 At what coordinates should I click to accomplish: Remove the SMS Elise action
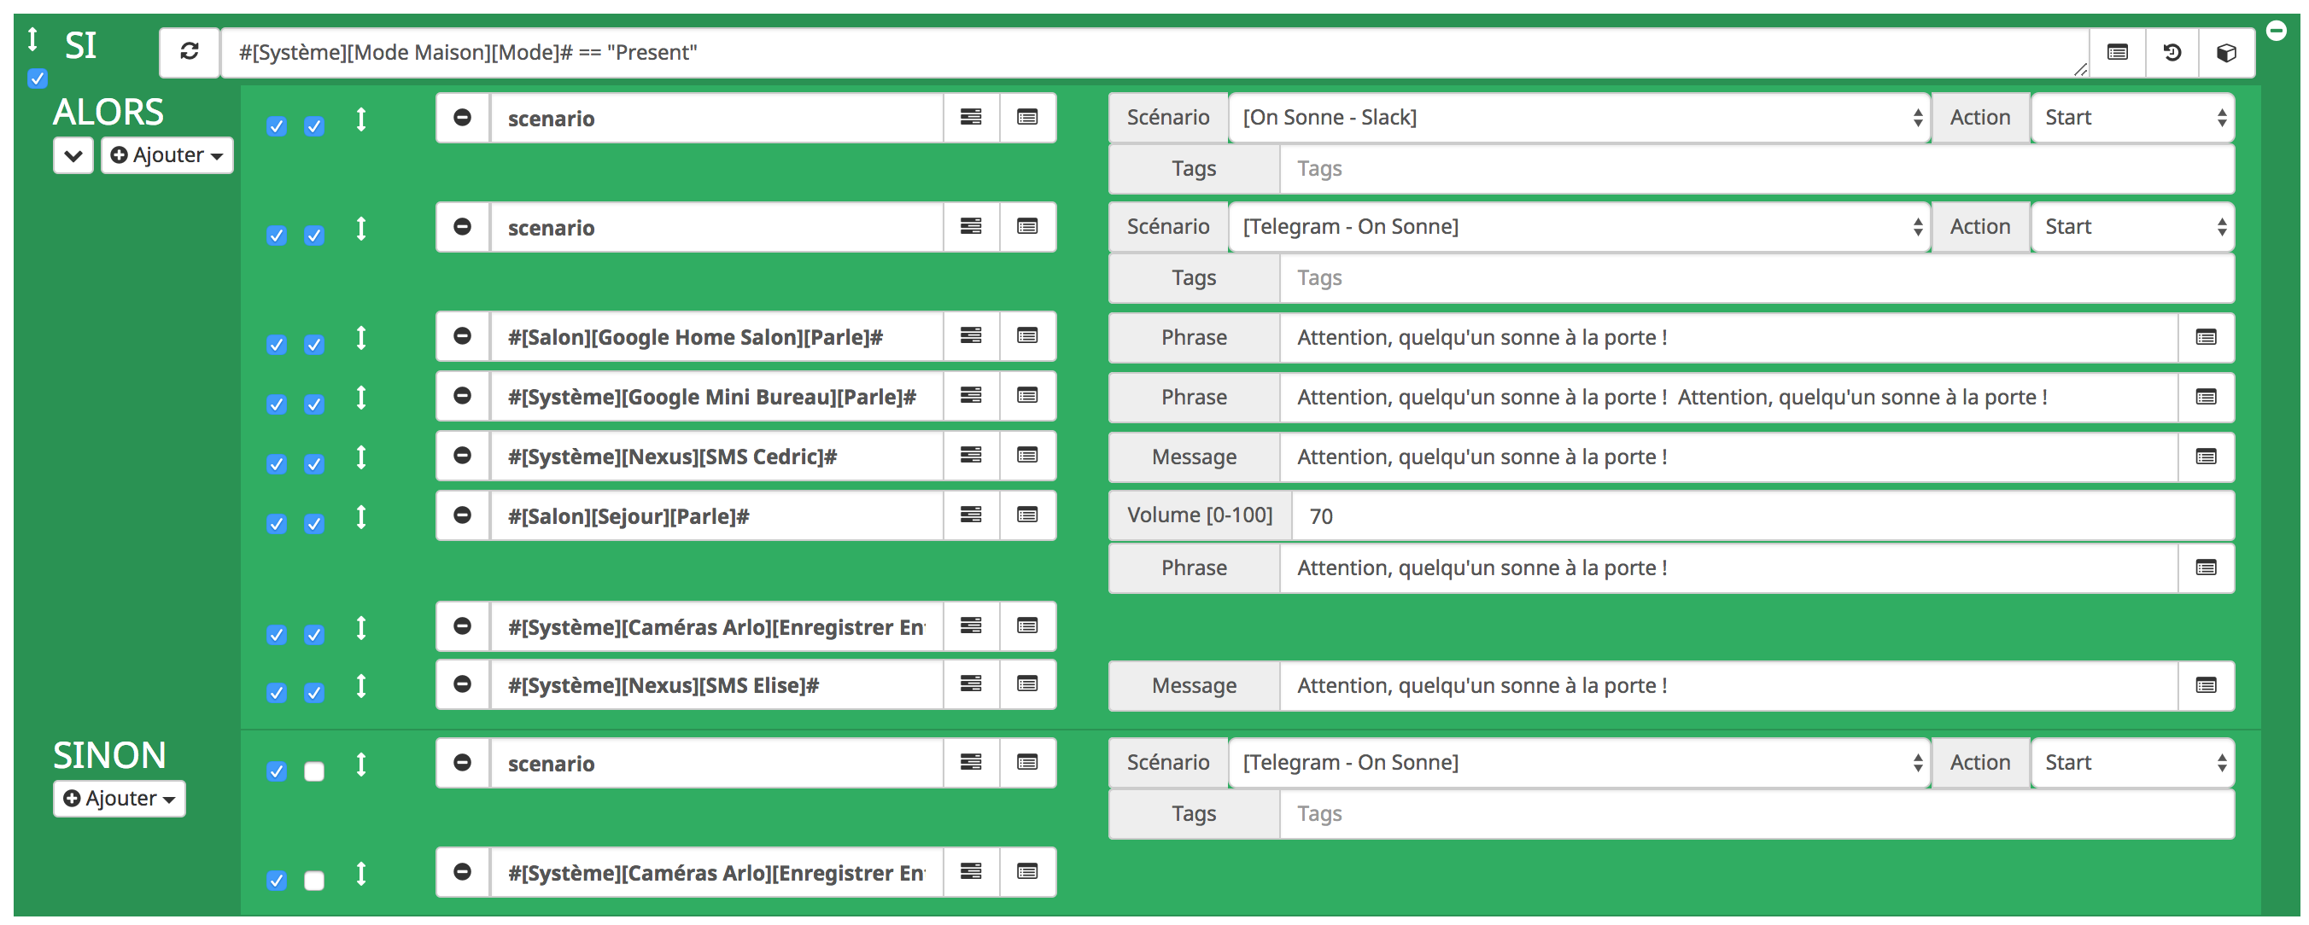click(463, 684)
